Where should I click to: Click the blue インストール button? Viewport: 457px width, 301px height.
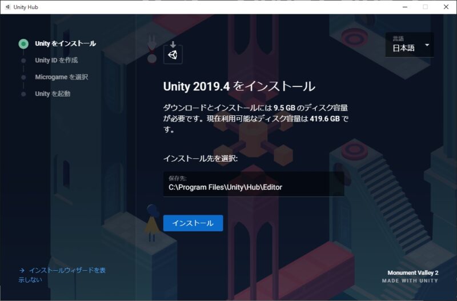(193, 223)
